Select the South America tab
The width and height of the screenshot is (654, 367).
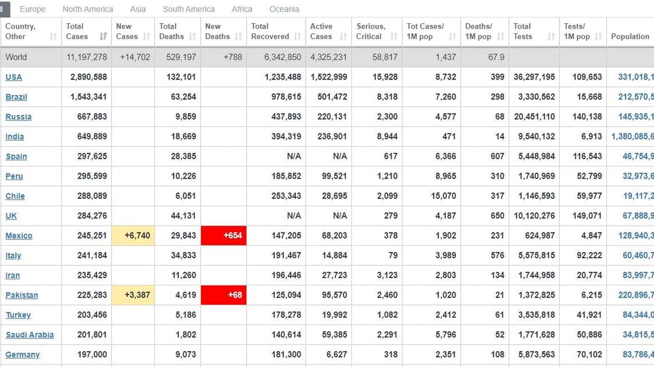click(x=189, y=9)
